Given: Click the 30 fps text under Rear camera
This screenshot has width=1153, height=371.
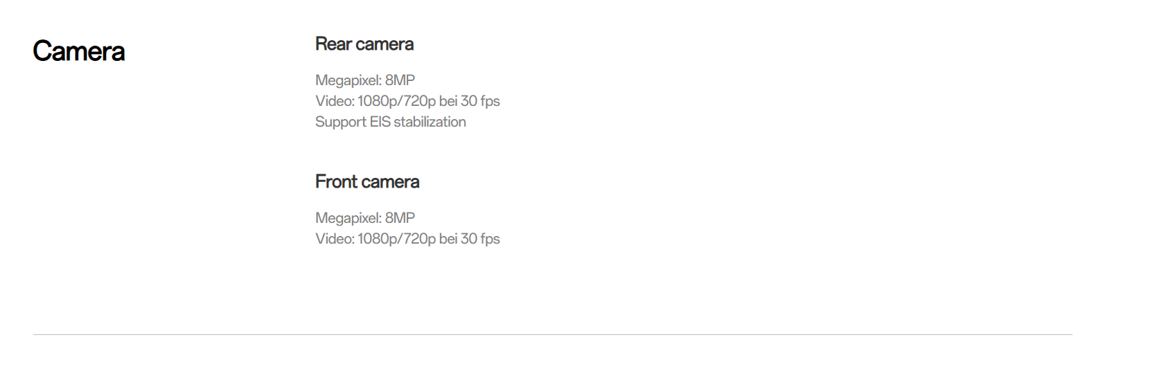Looking at the screenshot, I should [x=480, y=101].
